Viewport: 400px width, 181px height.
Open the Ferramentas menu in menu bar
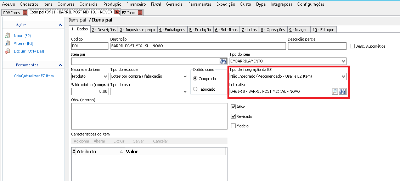[200, 4]
